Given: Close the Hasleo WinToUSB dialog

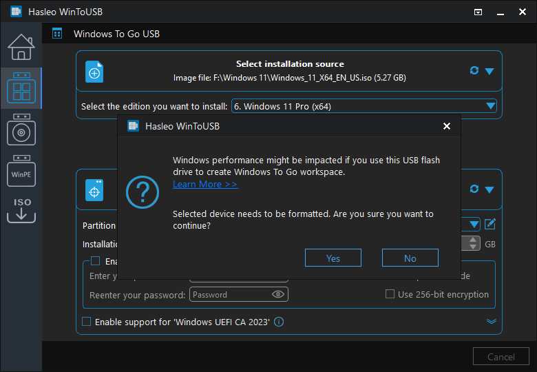Looking at the screenshot, I should point(447,126).
